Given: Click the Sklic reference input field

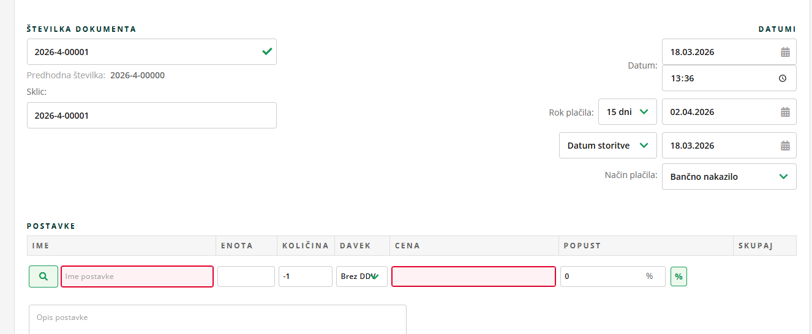Looking at the screenshot, I should pos(151,116).
